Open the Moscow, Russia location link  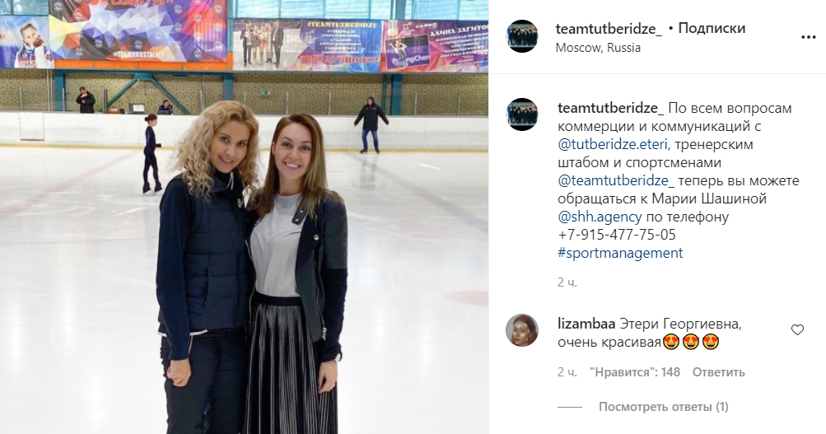tap(598, 48)
